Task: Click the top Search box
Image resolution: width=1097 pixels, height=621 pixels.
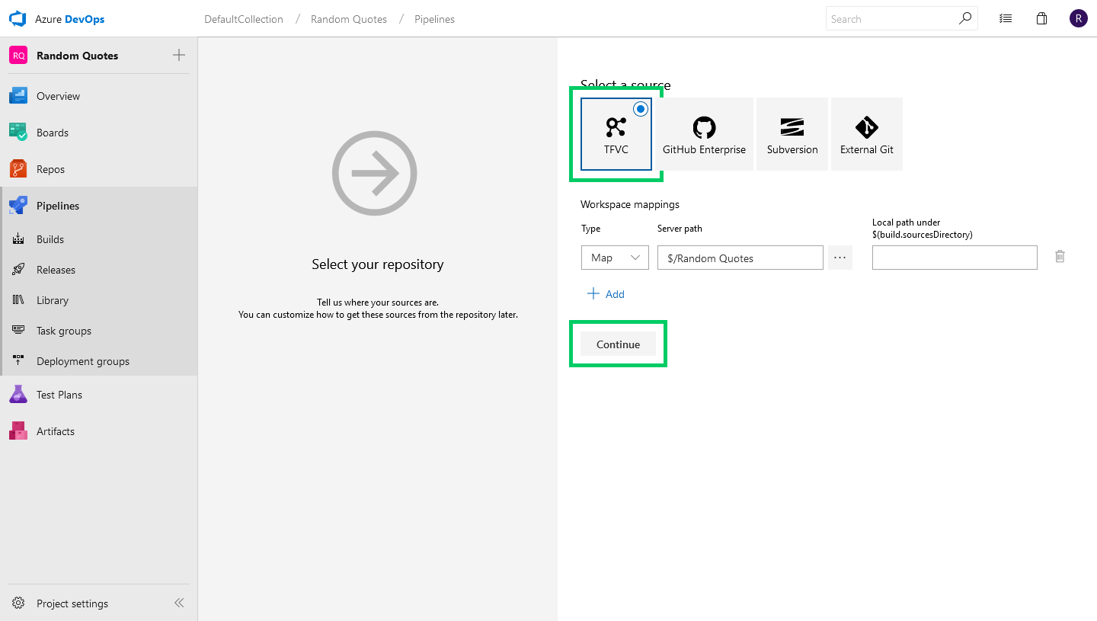Action: click(902, 19)
